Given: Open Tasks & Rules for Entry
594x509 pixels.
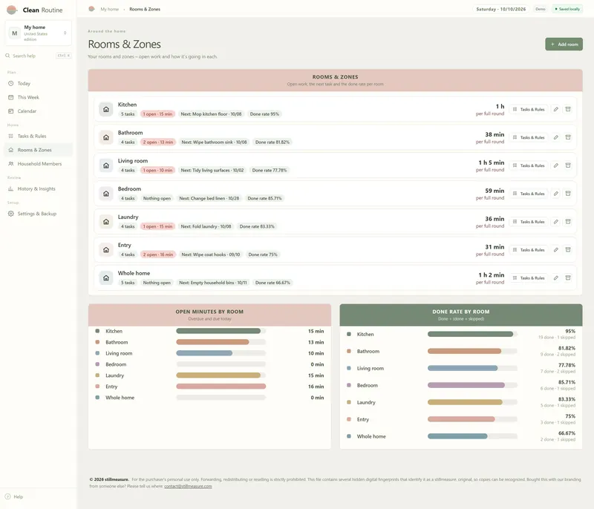Looking at the screenshot, I should pos(529,250).
